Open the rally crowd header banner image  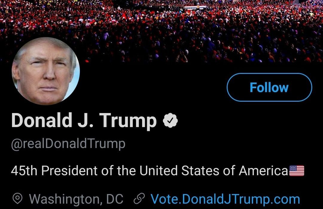[x=161, y=31]
